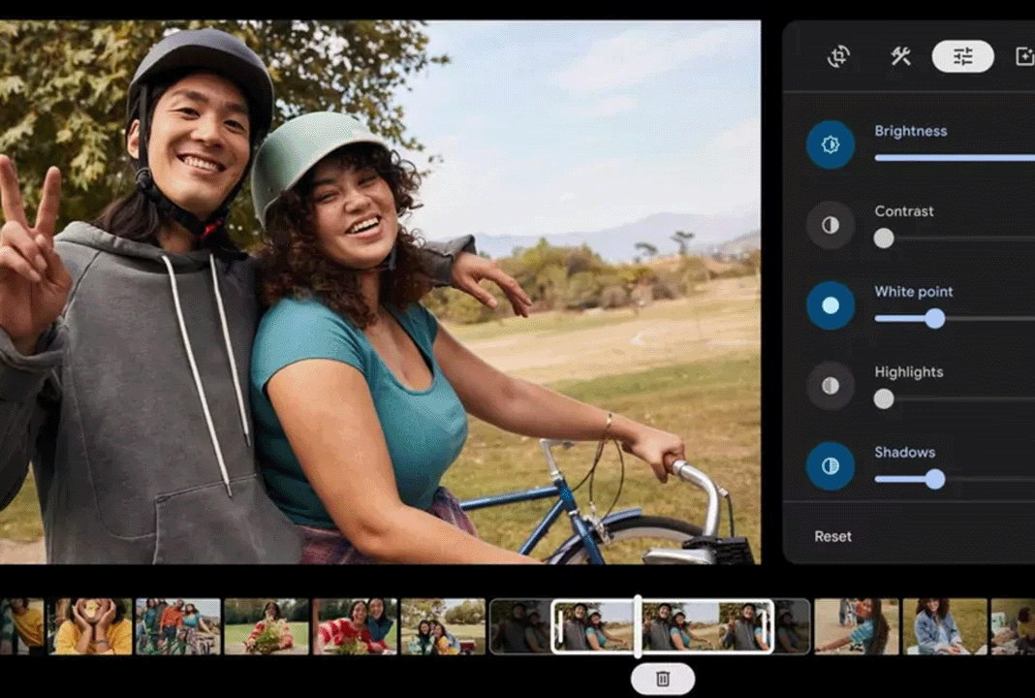Click the left trim handle of the selected clip
This screenshot has height=698, width=1035.
point(559,626)
